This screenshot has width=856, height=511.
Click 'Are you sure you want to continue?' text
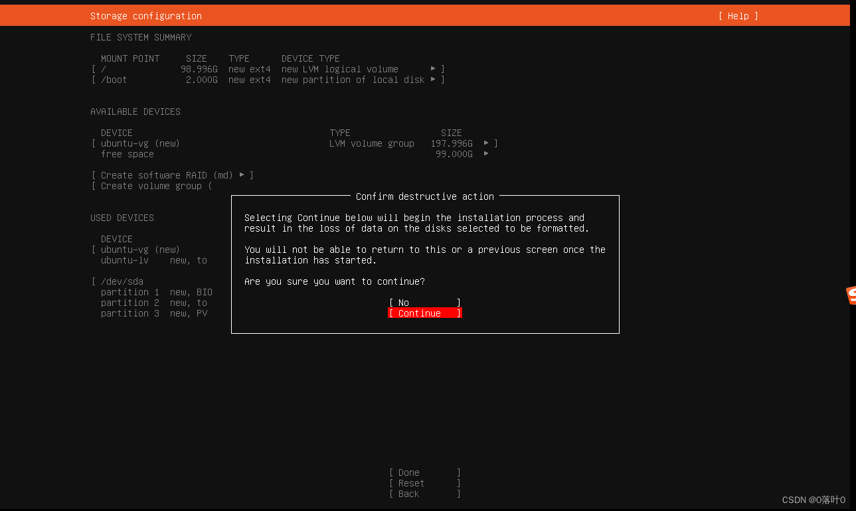pyautogui.click(x=335, y=281)
